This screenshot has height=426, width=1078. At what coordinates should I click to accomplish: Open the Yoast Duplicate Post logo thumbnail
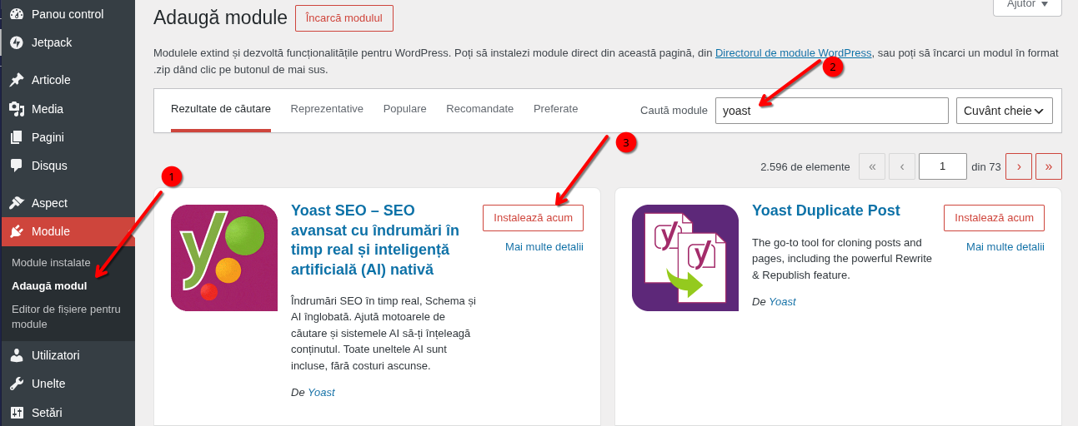coord(685,258)
